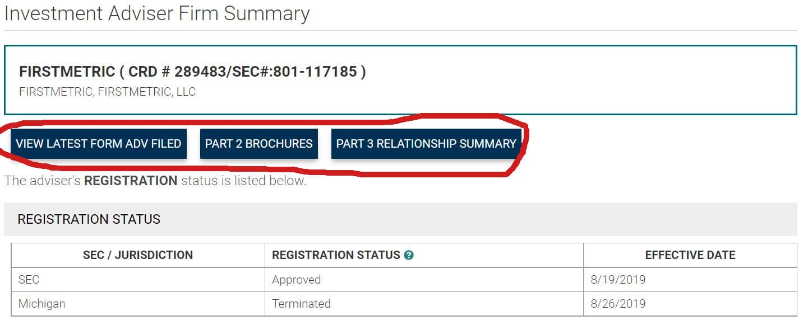Click the gray REGISTRATION STATUS section header
The width and height of the screenshot is (808, 325).
pos(89,219)
